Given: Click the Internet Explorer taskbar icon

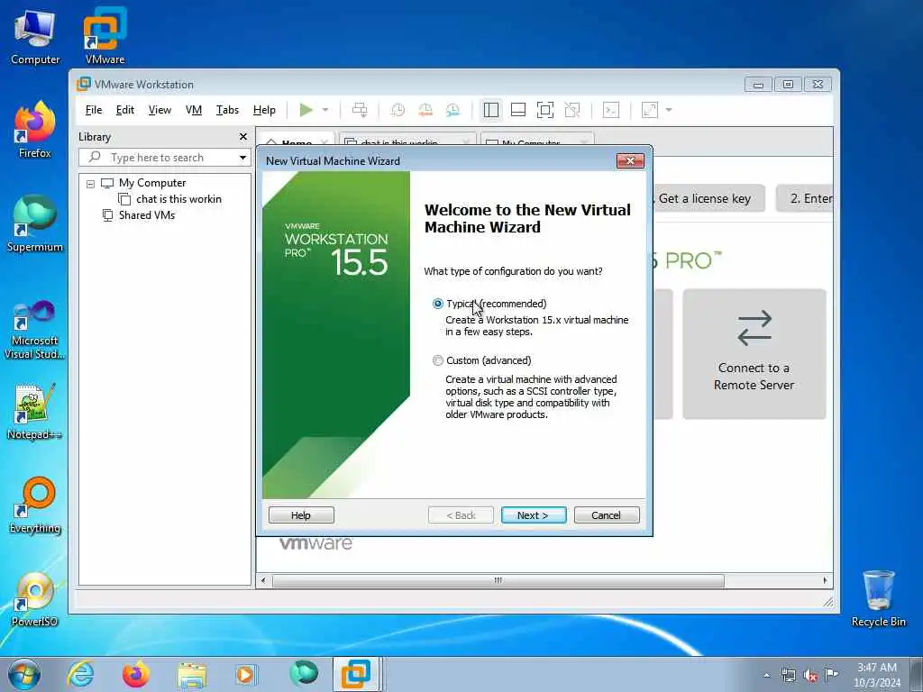Looking at the screenshot, I should tap(80, 674).
